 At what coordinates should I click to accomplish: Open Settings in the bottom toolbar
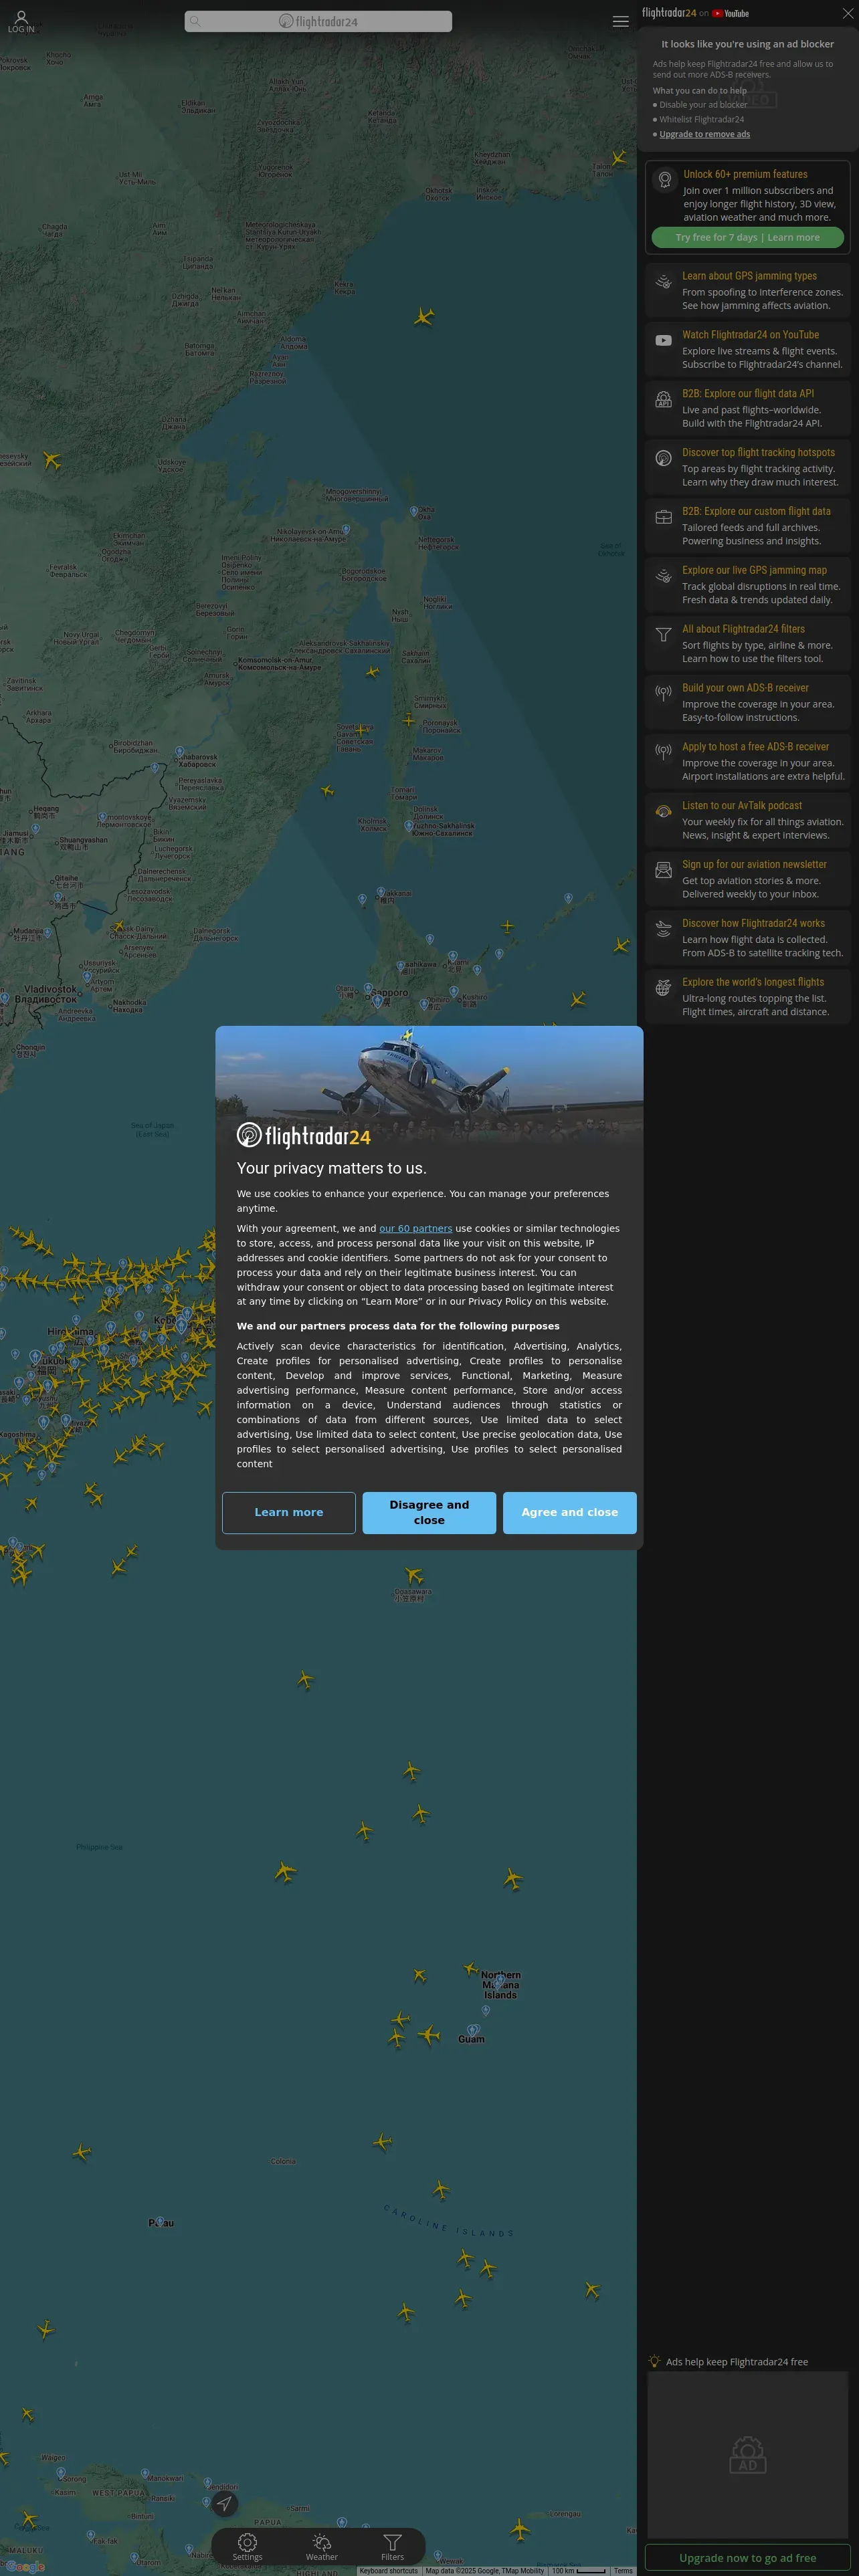[248, 2547]
